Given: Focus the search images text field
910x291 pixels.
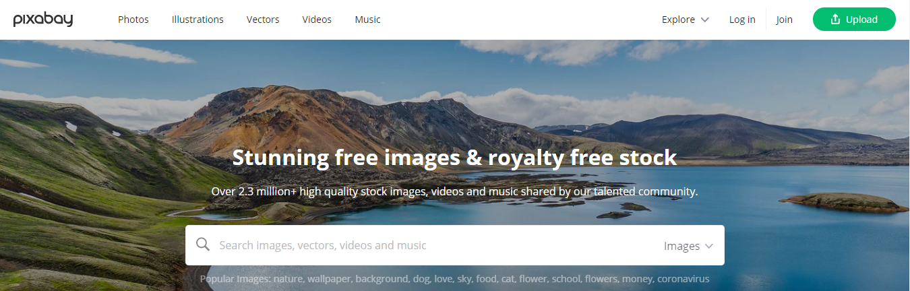Looking at the screenshot, I should tap(431, 245).
